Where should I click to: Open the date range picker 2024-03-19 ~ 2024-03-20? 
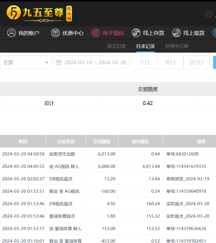95,63
